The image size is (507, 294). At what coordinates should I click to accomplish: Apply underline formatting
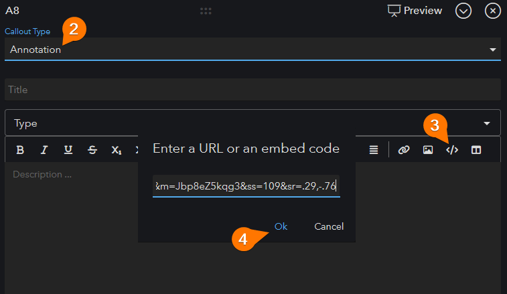point(68,150)
